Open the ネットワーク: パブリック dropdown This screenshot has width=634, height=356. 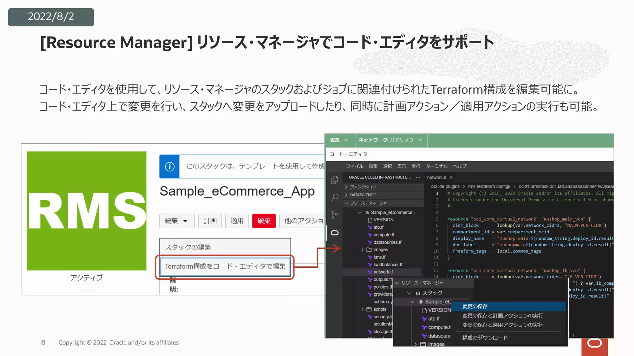tap(390, 140)
